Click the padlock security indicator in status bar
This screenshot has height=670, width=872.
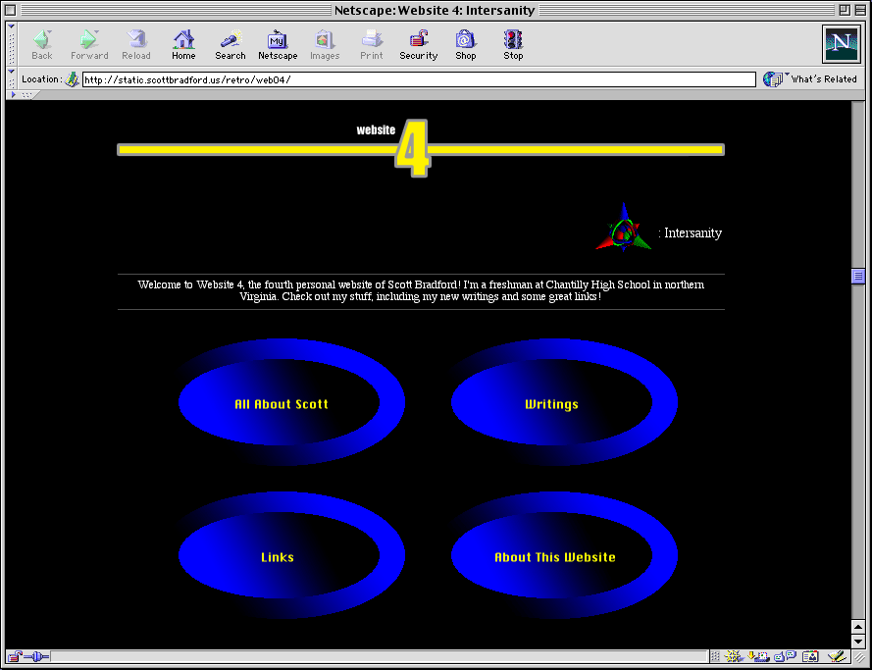(14, 656)
